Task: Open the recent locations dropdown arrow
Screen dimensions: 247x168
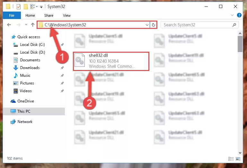Action: point(26,25)
